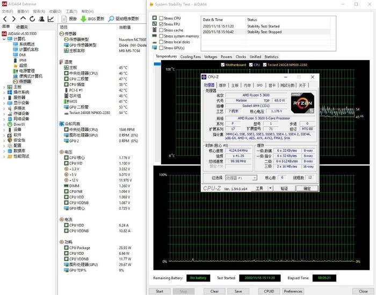Image resolution: width=376 pixels, height=295 pixels.
Task: Open the 工具(T) menu in AIDA64
Action: pos(71,11)
